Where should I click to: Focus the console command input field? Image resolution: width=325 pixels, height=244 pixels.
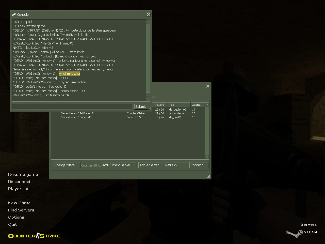coord(72,107)
